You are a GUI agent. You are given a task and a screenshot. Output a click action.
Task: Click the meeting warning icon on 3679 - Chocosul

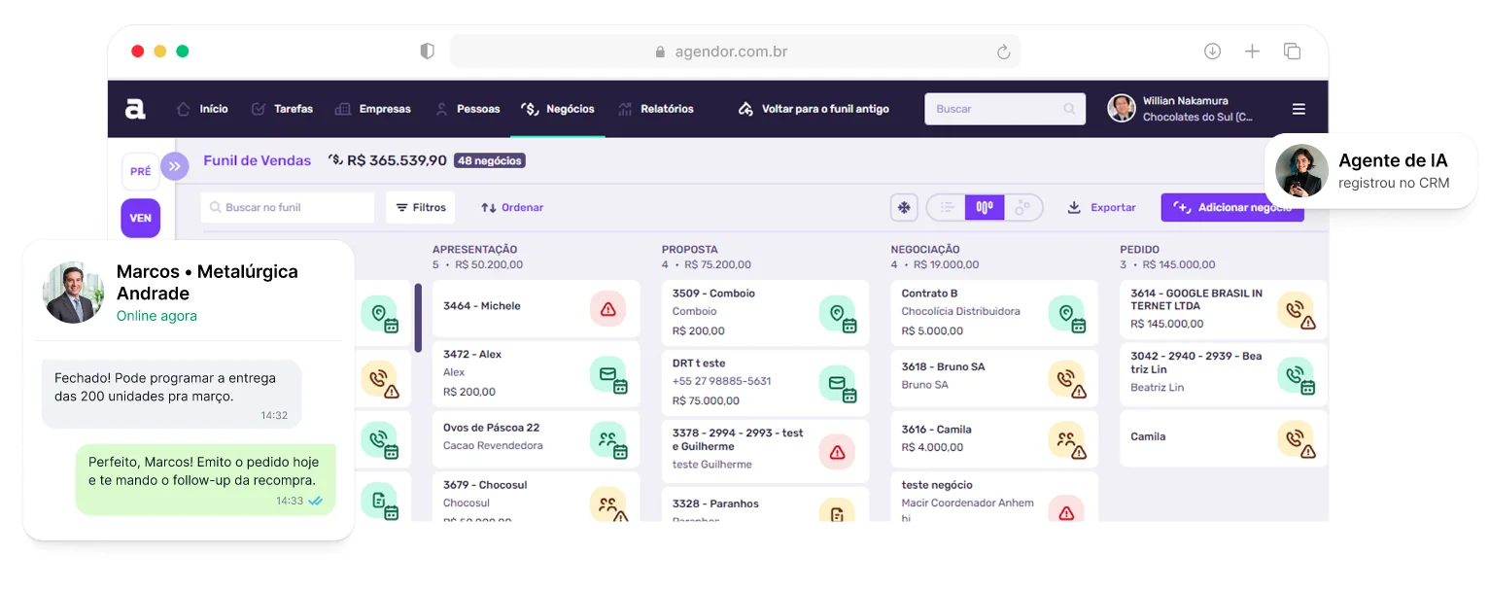click(x=608, y=504)
